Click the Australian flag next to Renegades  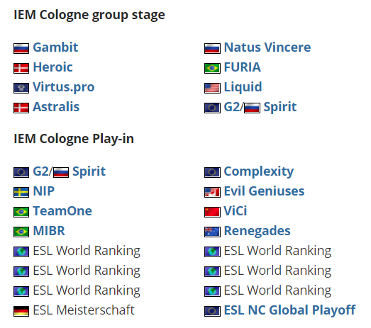(212, 232)
